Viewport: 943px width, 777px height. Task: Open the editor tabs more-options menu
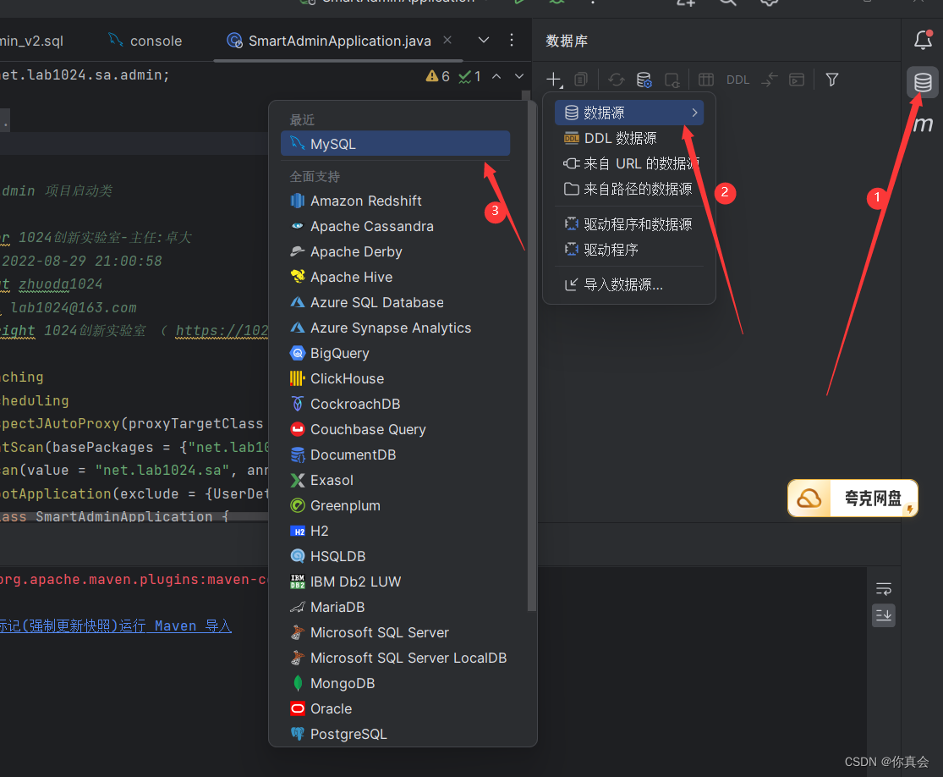tap(512, 40)
